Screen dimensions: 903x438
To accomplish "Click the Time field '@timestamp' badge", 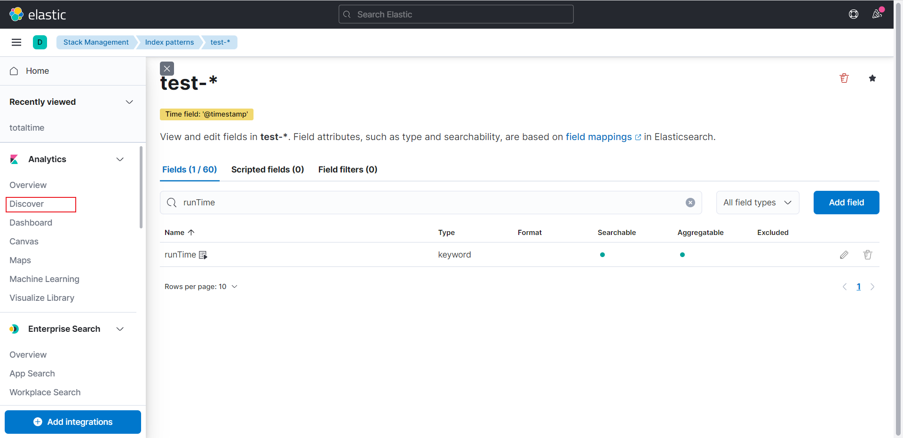I will pos(206,114).
